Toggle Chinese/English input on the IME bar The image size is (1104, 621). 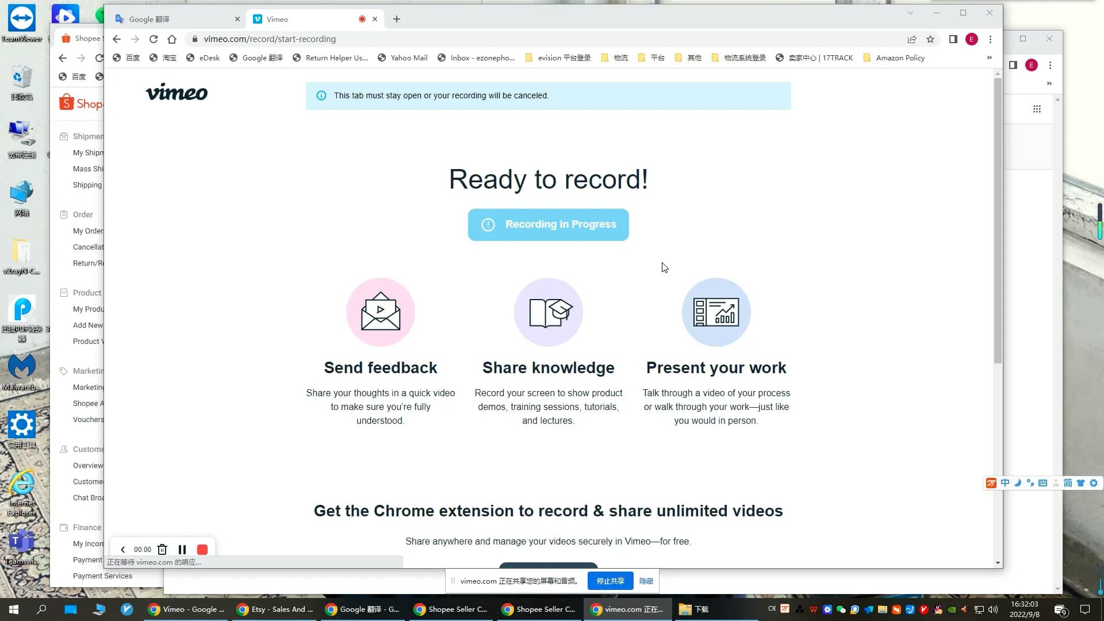pos(1004,483)
